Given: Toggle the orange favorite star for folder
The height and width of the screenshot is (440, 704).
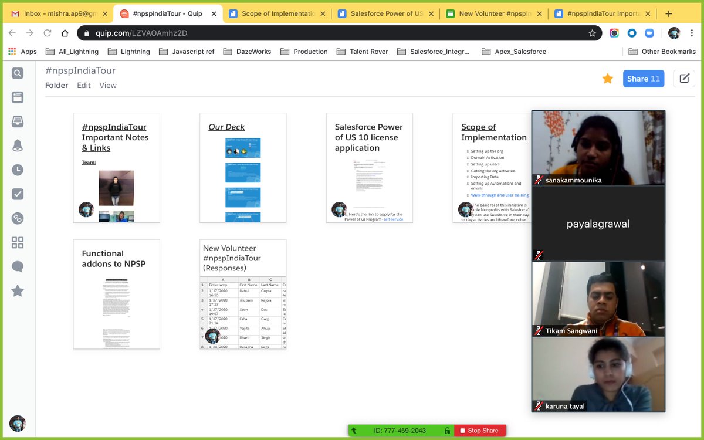Looking at the screenshot, I should [x=608, y=79].
